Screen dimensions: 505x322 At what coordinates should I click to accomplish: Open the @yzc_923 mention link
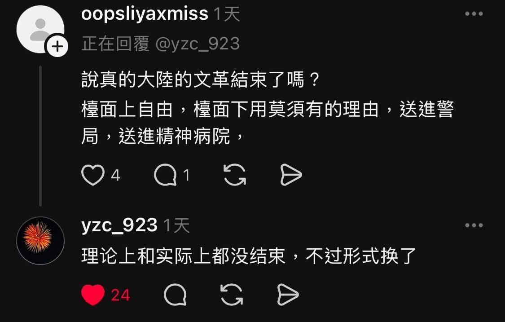point(198,44)
